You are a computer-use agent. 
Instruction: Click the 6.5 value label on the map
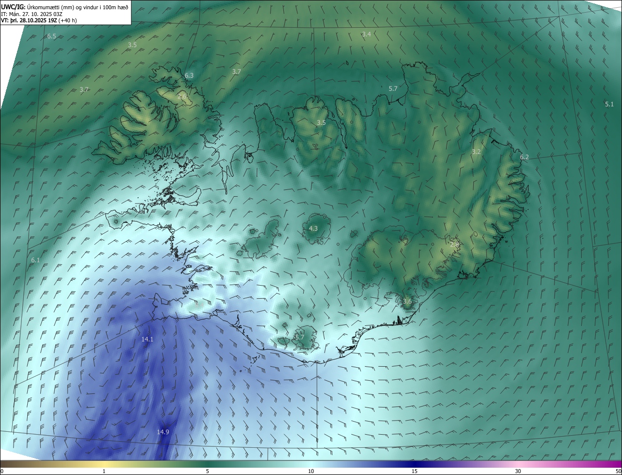pyautogui.click(x=52, y=36)
